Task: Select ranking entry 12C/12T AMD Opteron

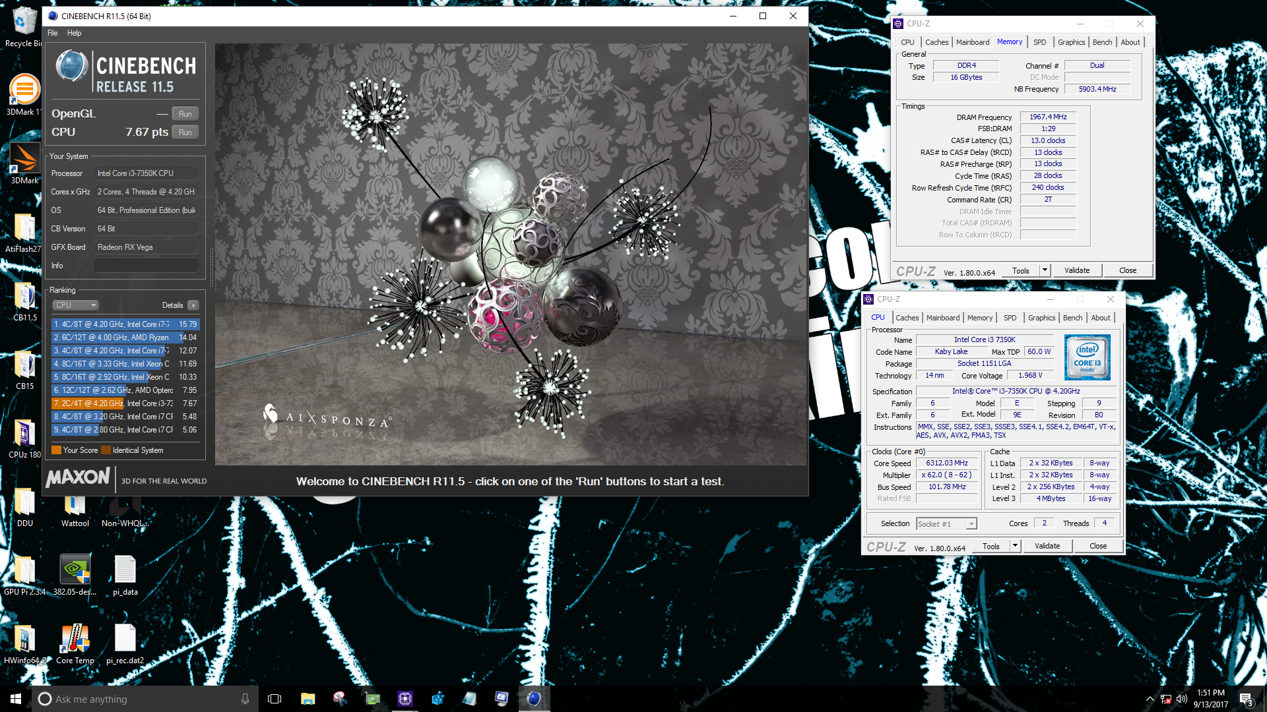Action: click(x=125, y=390)
